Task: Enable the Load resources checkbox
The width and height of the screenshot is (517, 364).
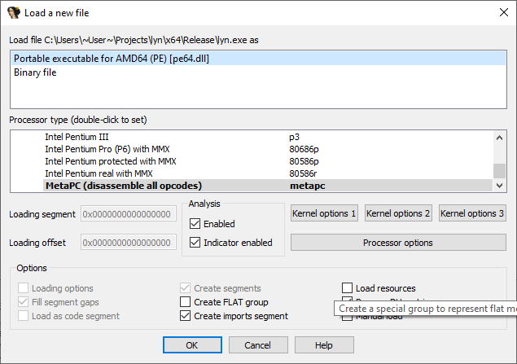Action: click(348, 288)
